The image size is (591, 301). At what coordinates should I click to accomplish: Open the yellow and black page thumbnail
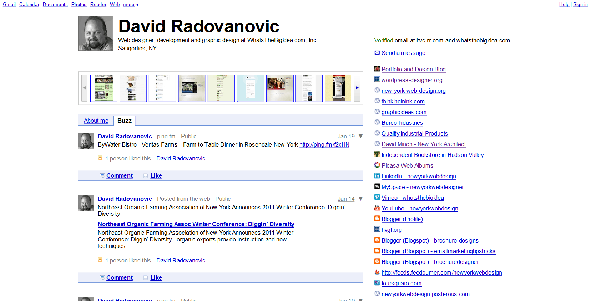338,88
